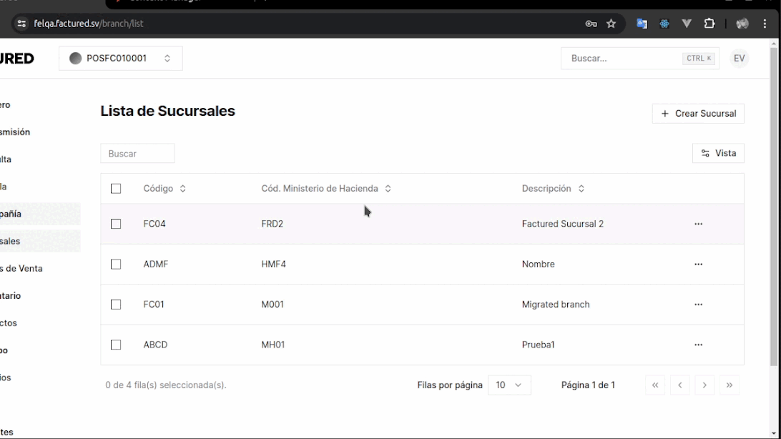Jump to last page double-arrow button
Viewport: 781px width, 439px height.
pyautogui.click(x=729, y=385)
